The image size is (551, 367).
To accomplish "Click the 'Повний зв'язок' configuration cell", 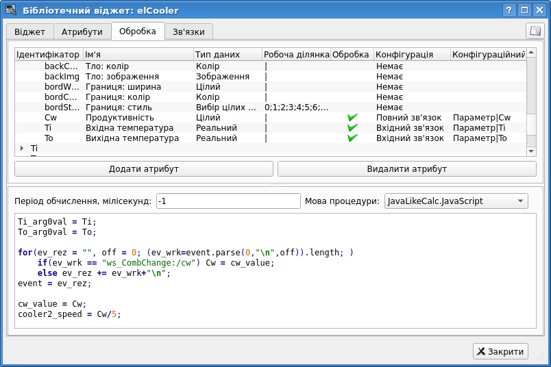I will point(408,118).
